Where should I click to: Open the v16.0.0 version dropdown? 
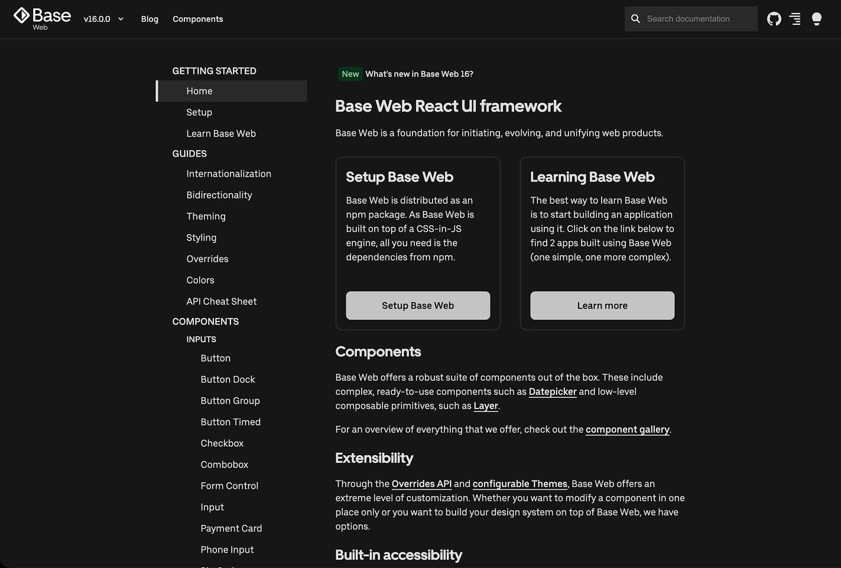pos(104,18)
